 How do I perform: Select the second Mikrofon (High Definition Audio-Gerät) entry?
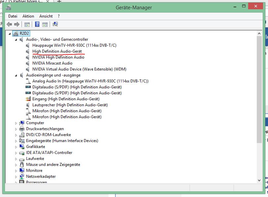pos(67,117)
